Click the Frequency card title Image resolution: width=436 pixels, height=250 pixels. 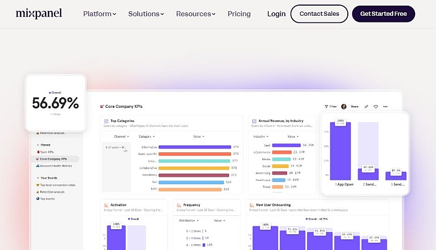(x=192, y=205)
